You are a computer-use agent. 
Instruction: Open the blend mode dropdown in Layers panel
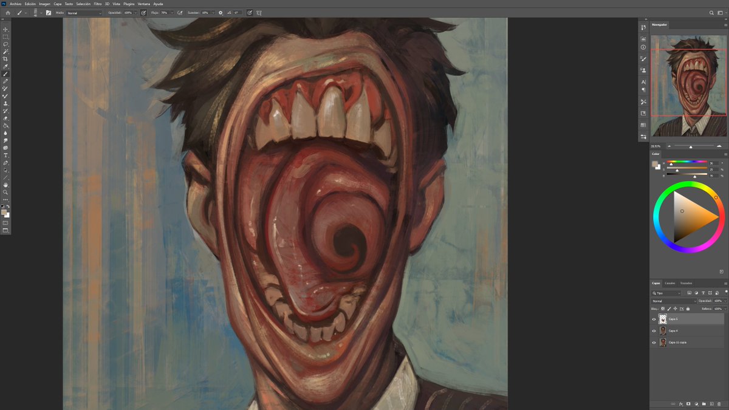[674, 301]
